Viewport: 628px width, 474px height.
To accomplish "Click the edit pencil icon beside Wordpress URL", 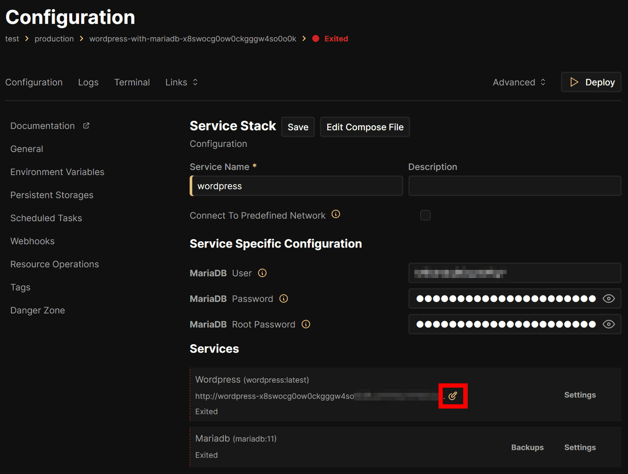I will (x=453, y=396).
